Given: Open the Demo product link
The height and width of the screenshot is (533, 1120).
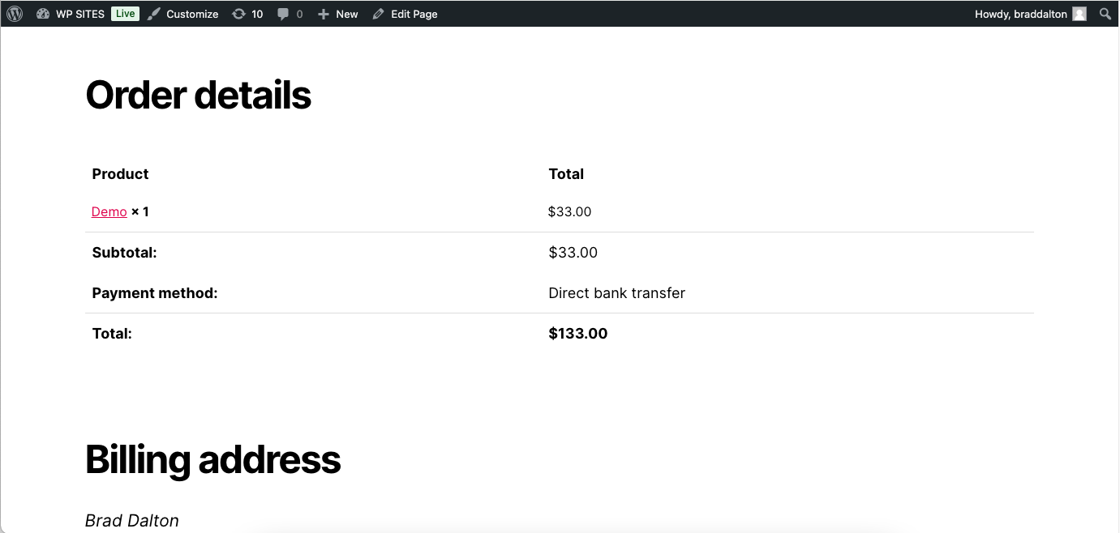Looking at the screenshot, I should [x=109, y=211].
